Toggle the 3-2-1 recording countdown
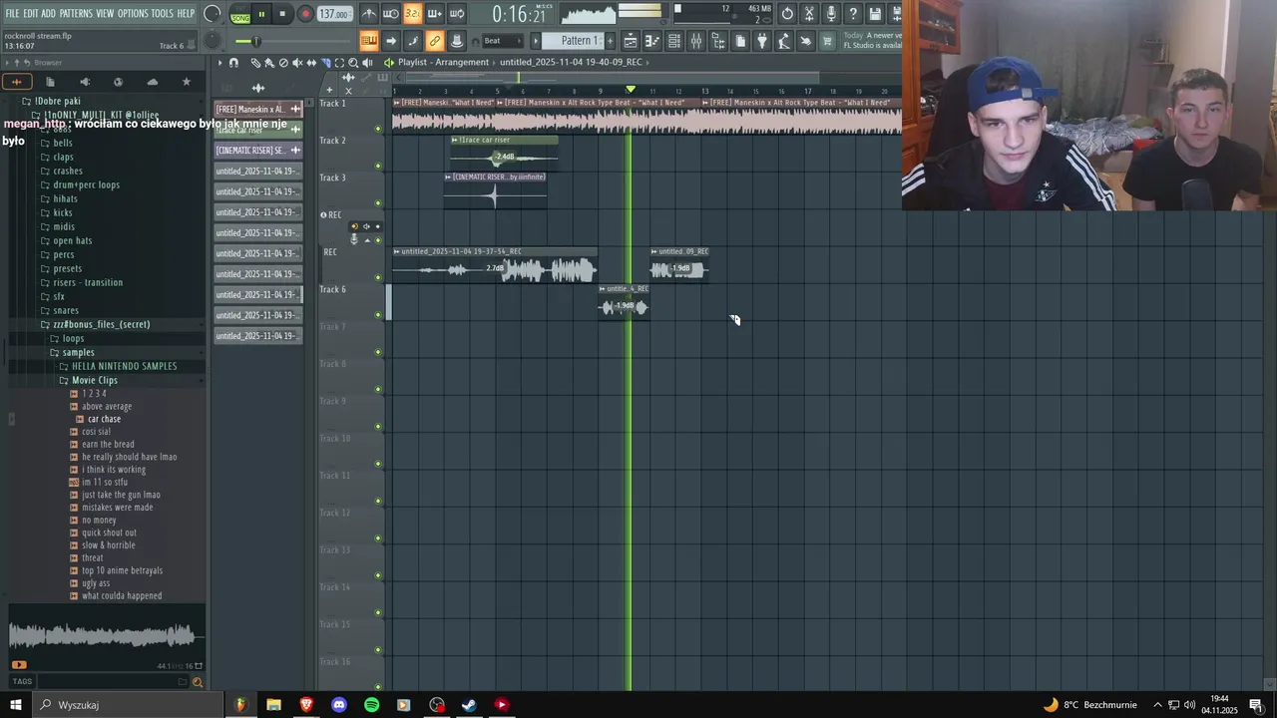The image size is (1277, 718). pyautogui.click(x=413, y=14)
